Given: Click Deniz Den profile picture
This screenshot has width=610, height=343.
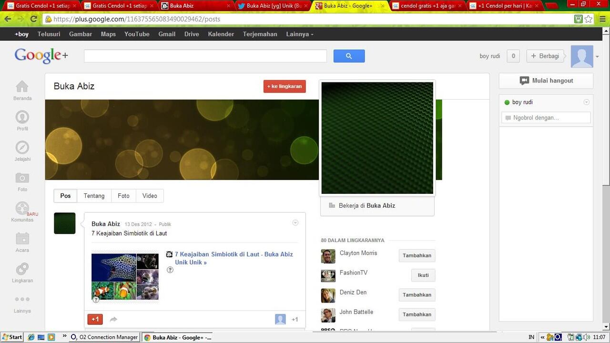Looking at the screenshot, I should tap(328, 295).
